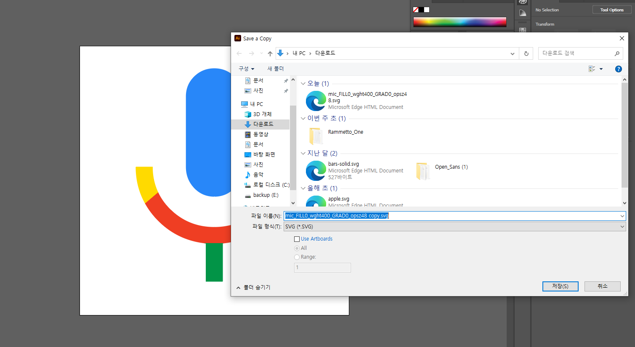Image resolution: width=635 pixels, height=347 pixels.
Task: Open the 구성 menu
Action: click(246, 69)
